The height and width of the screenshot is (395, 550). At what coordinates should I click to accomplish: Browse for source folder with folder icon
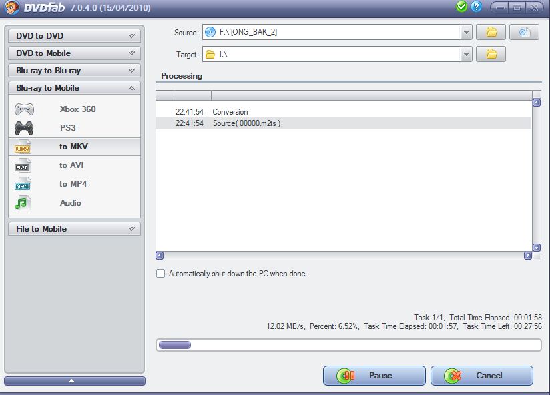tap(491, 32)
